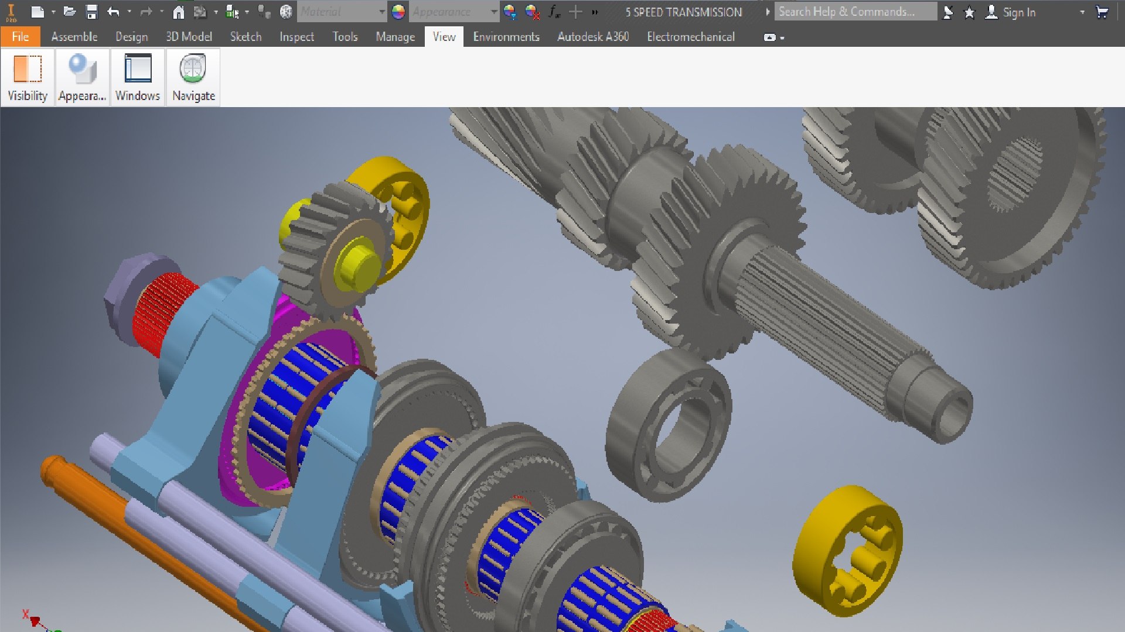The height and width of the screenshot is (632, 1125).
Task: Switch to the Manage tab
Action: tap(396, 37)
